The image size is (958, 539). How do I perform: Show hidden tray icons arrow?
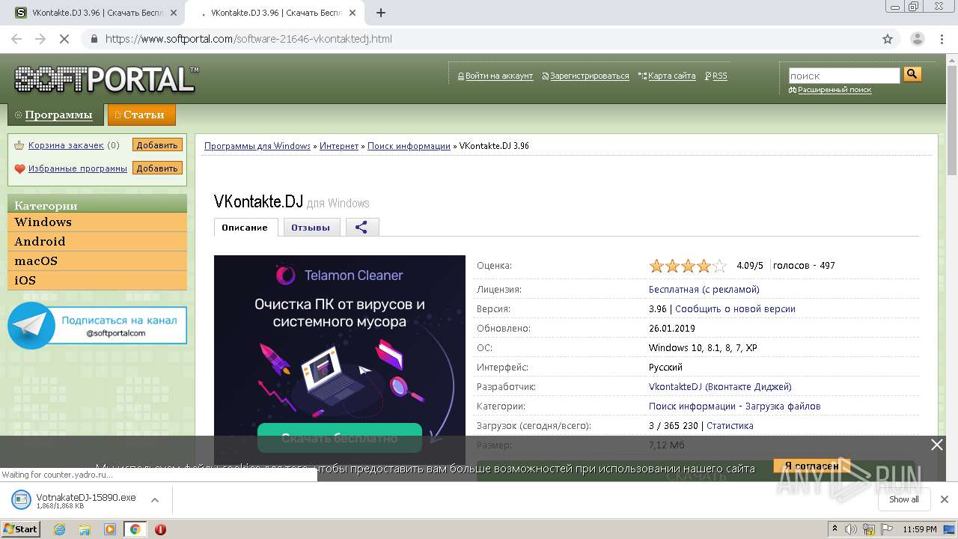click(835, 529)
